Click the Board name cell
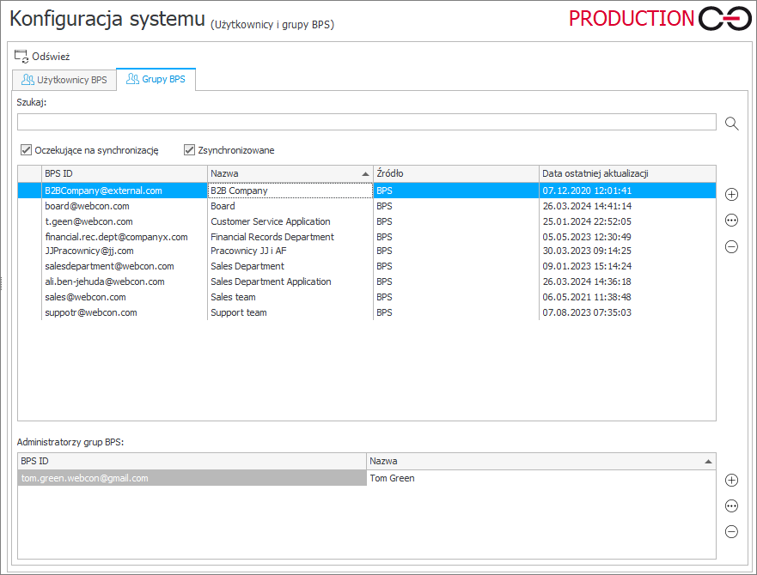 point(290,206)
